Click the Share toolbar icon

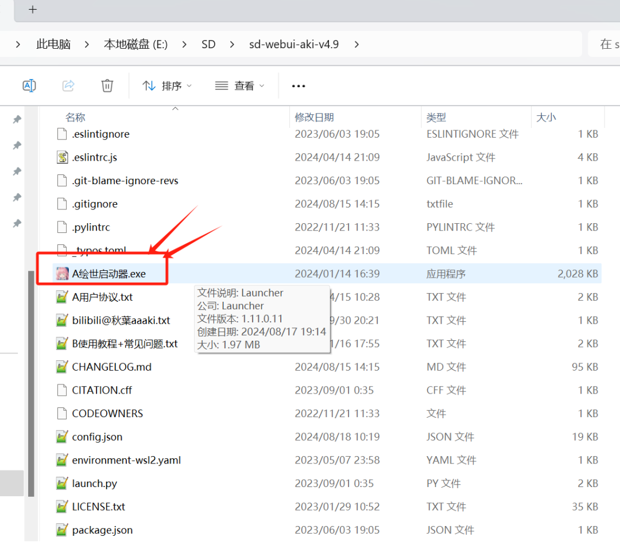[x=68, y=85]
